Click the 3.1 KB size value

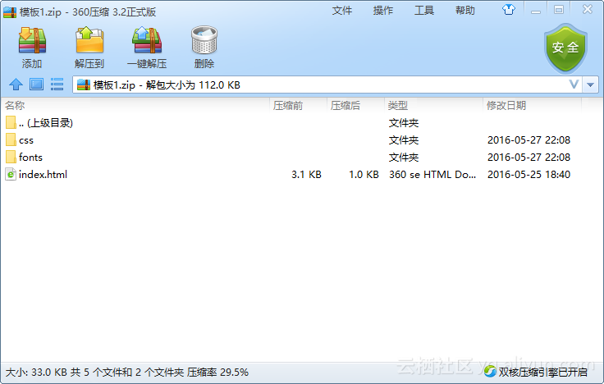(306, 175)
